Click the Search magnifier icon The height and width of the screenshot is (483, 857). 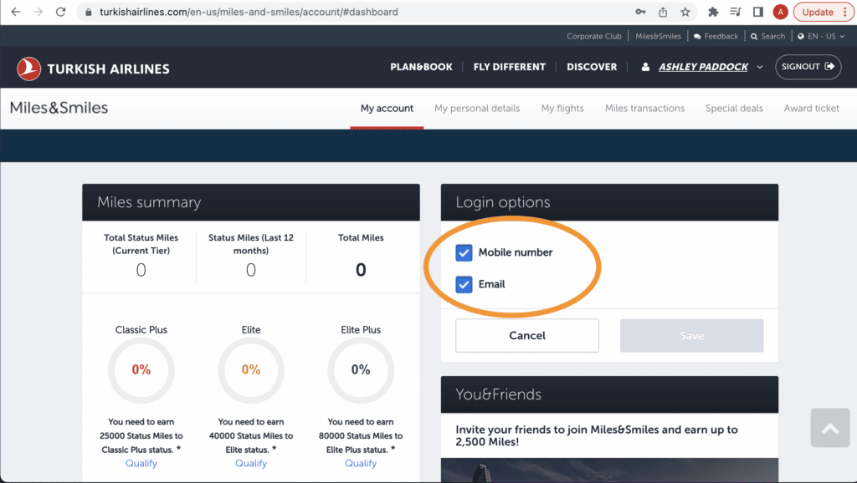754,37
